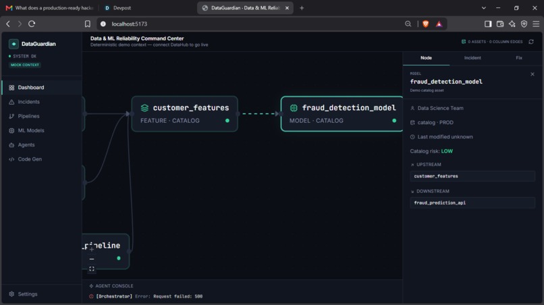Open the Incidents page
Screen dimensions: 544x305
click(x=42, y=102)
